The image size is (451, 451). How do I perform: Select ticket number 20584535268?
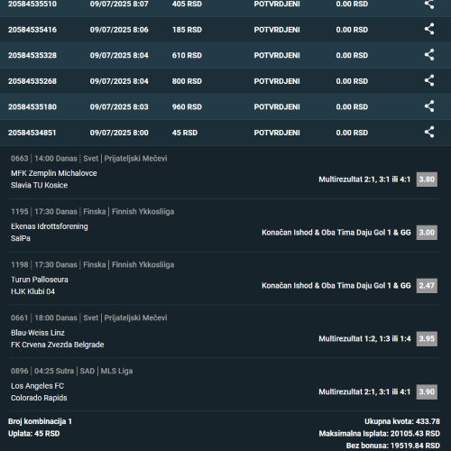(32, 81)
